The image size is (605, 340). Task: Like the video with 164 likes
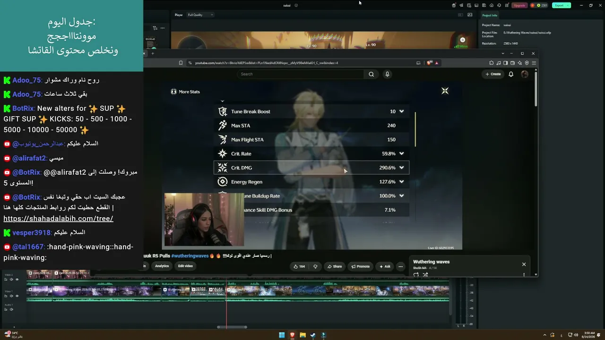(299, 266)
